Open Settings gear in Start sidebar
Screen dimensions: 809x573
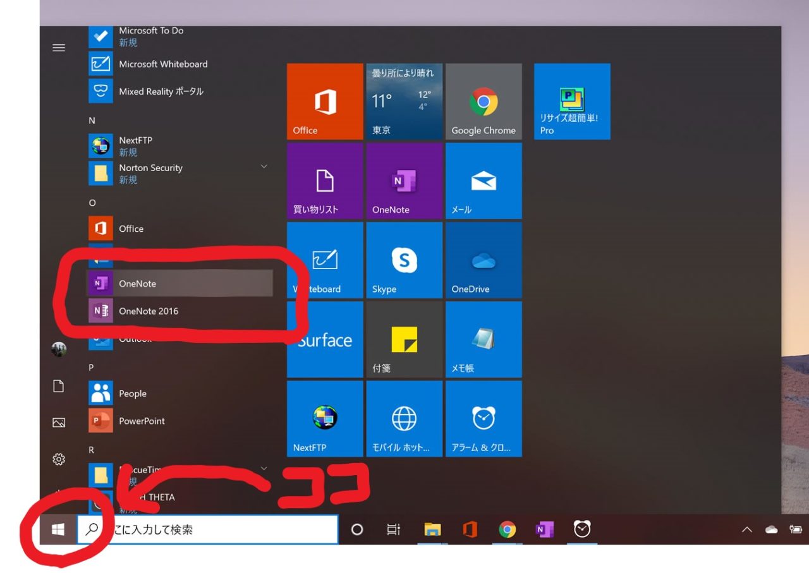tap(59, 459)
